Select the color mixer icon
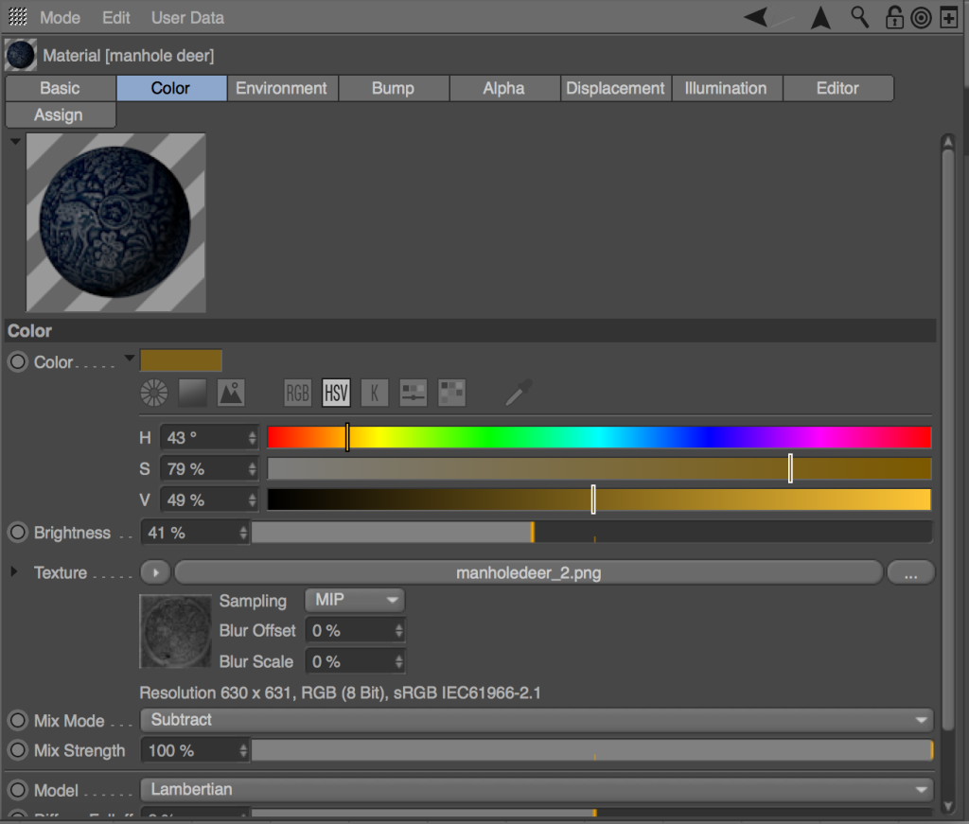Screen dimensions: 969x824 413,393
